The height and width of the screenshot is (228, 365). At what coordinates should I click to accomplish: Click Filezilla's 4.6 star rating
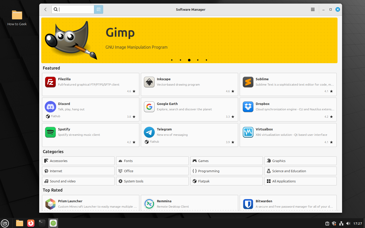[131, 91]
